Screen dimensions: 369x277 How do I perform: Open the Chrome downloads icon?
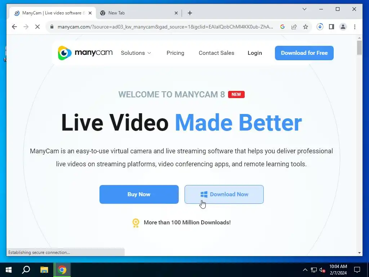click(x=320, y=27)
